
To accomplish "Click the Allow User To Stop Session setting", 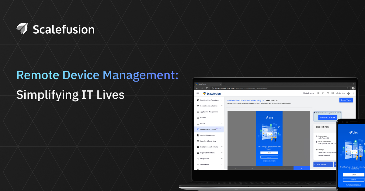I will pyautogui.click(x=327, y=152).
